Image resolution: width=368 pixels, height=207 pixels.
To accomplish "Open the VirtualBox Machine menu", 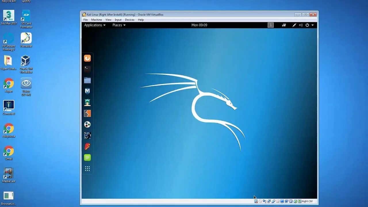I will 97,20.
